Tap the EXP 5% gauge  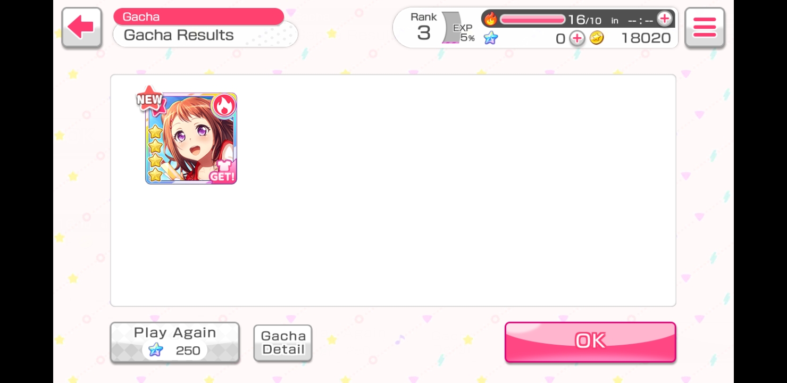(x=461, y=33)
